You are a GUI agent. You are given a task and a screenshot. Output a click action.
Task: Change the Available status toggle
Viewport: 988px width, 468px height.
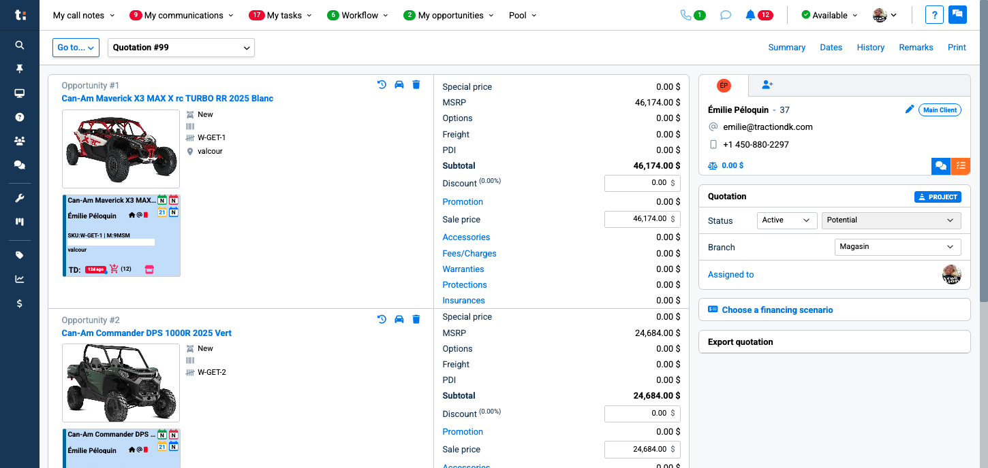tap(824, 15)
